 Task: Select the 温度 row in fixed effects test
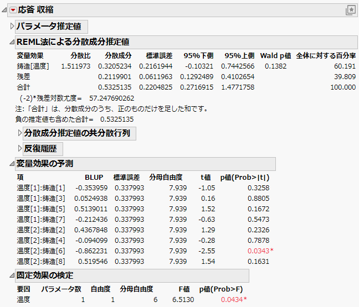tap(23, 300)
